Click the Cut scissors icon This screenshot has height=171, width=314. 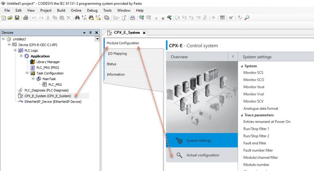(x=48, y=18)
